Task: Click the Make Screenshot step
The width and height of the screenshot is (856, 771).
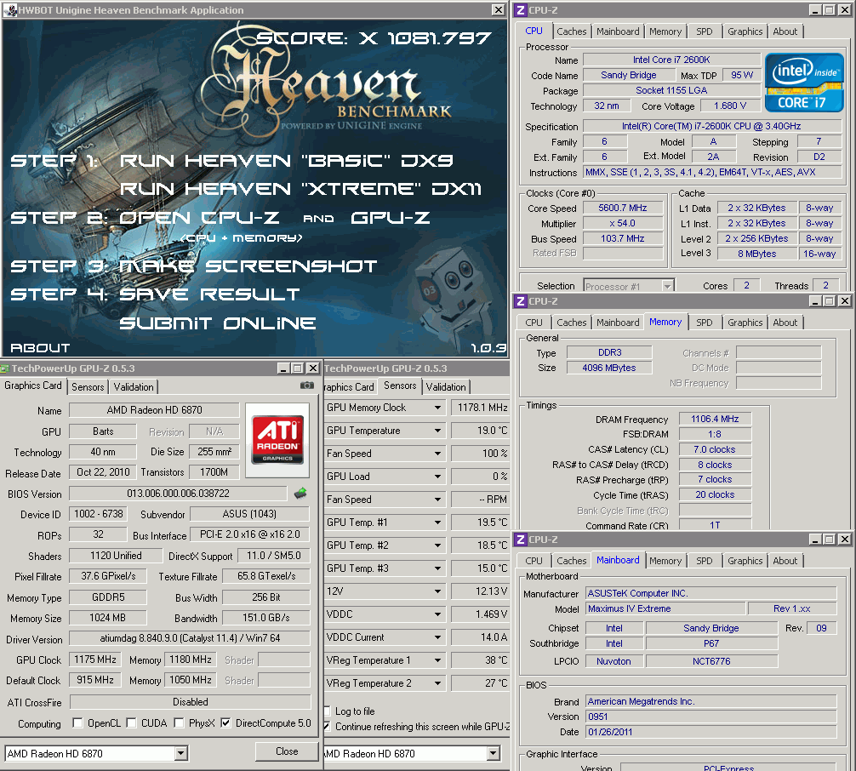Action: 248,266
